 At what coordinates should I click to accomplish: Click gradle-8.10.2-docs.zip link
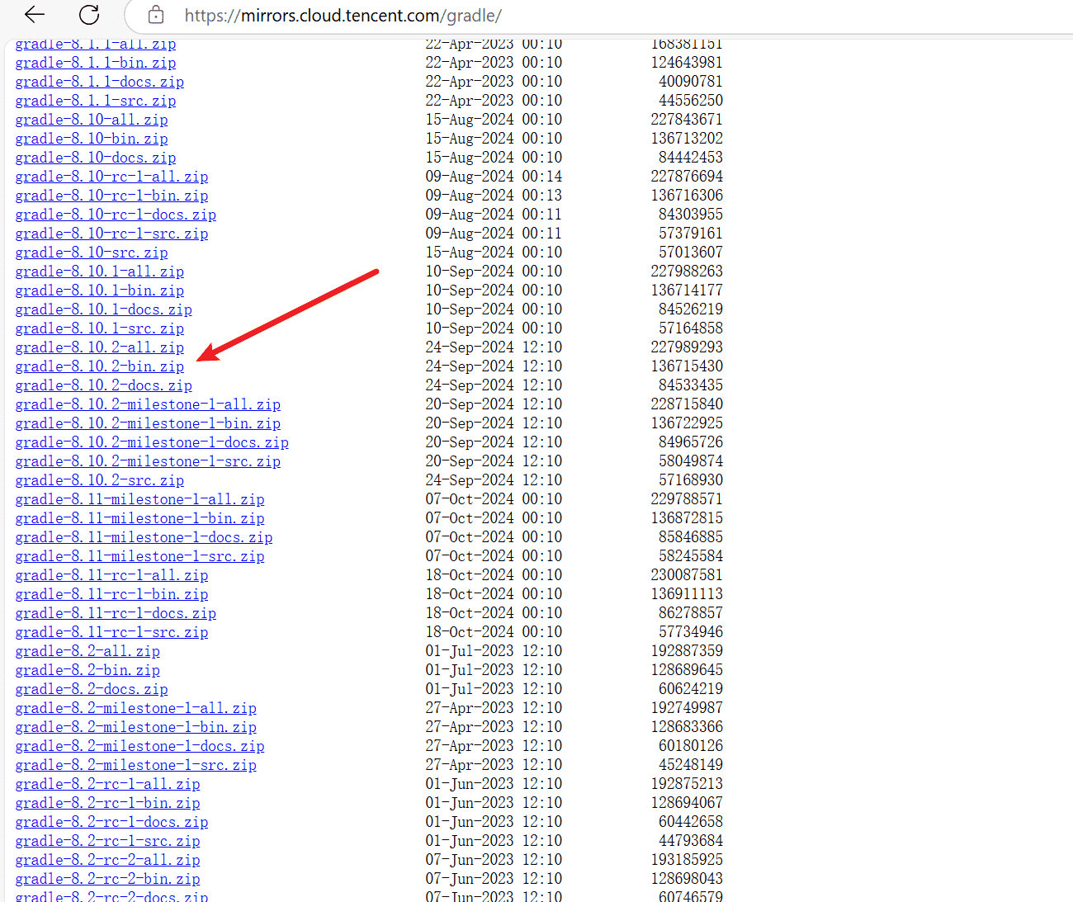coord(103,385)
